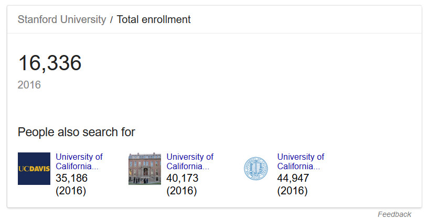Click the gray 2016 year under 16,336
This screenshot has height=220, width=429.
pyautogui.click(x=29, y=85)
